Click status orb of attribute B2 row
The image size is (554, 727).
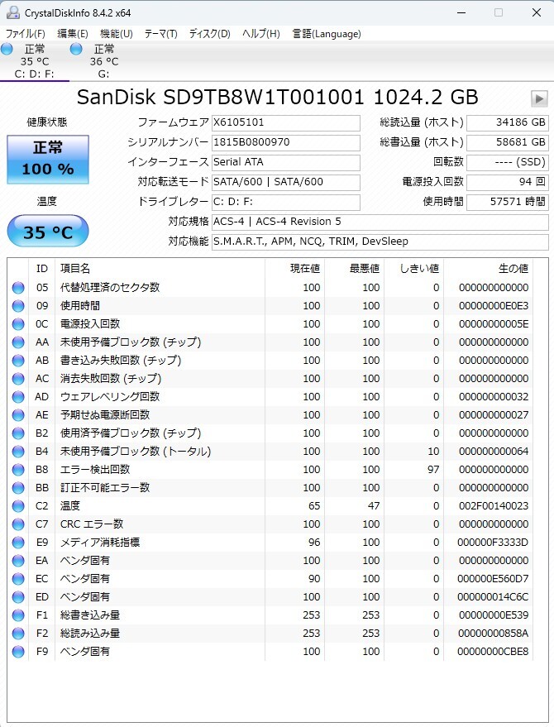pos(18,433)
